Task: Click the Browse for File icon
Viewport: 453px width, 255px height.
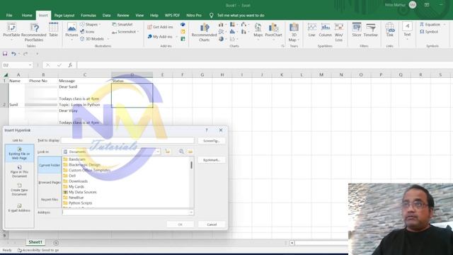Action: tap(190, 151)
